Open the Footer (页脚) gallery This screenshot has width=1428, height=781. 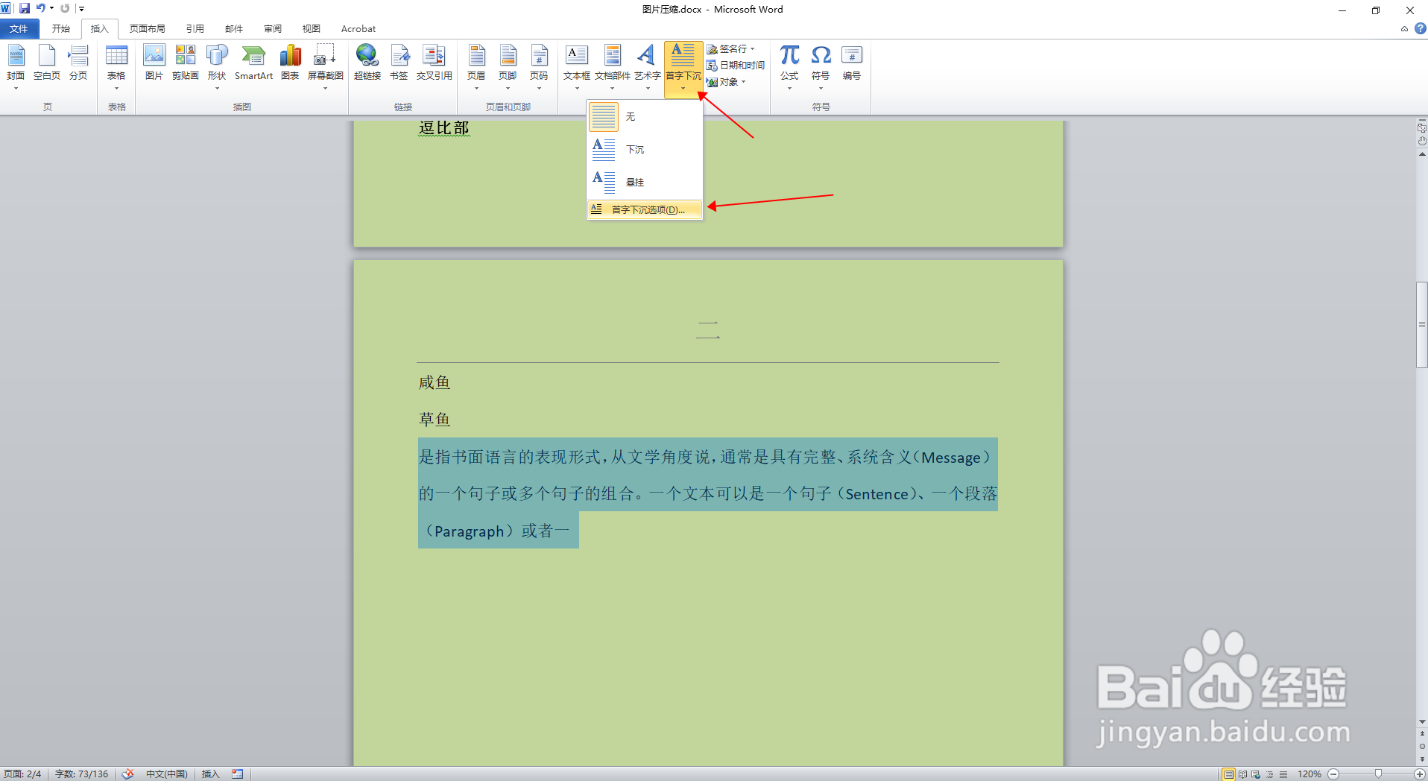[508, 67]
